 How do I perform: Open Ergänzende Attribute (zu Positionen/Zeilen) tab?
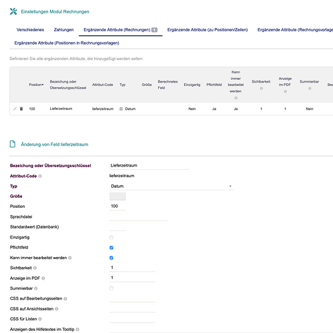[208, 30]
